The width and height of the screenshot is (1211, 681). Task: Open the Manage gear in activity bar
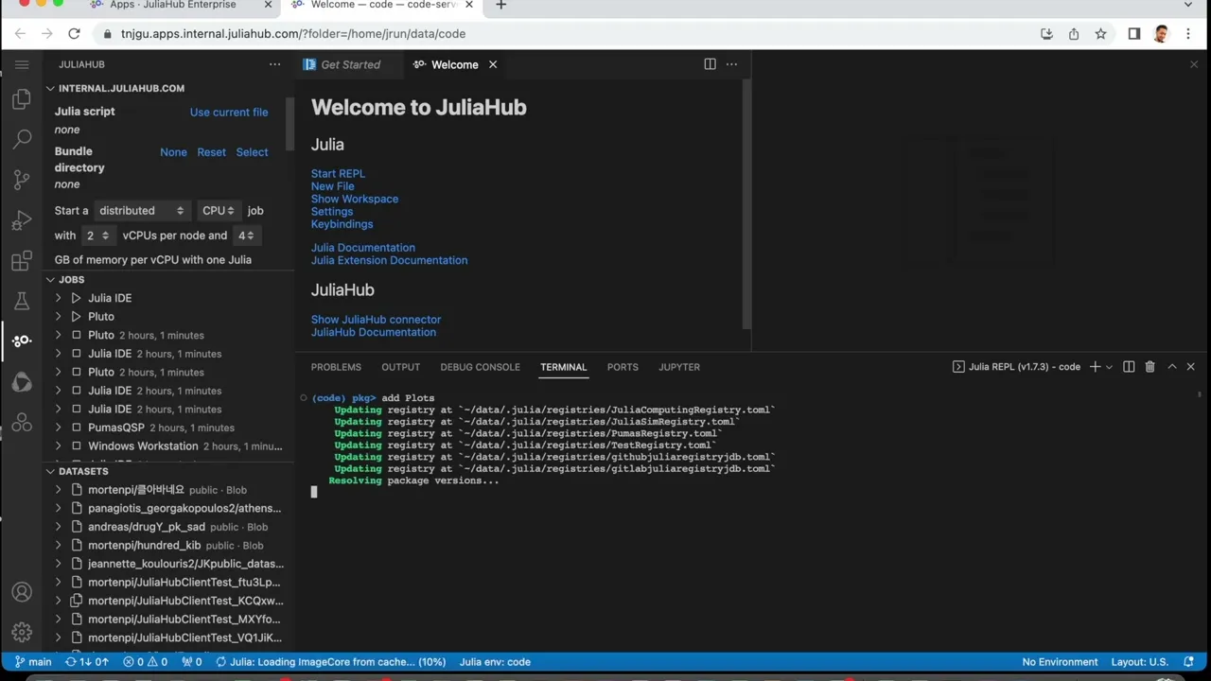click(x=22, y=632)
